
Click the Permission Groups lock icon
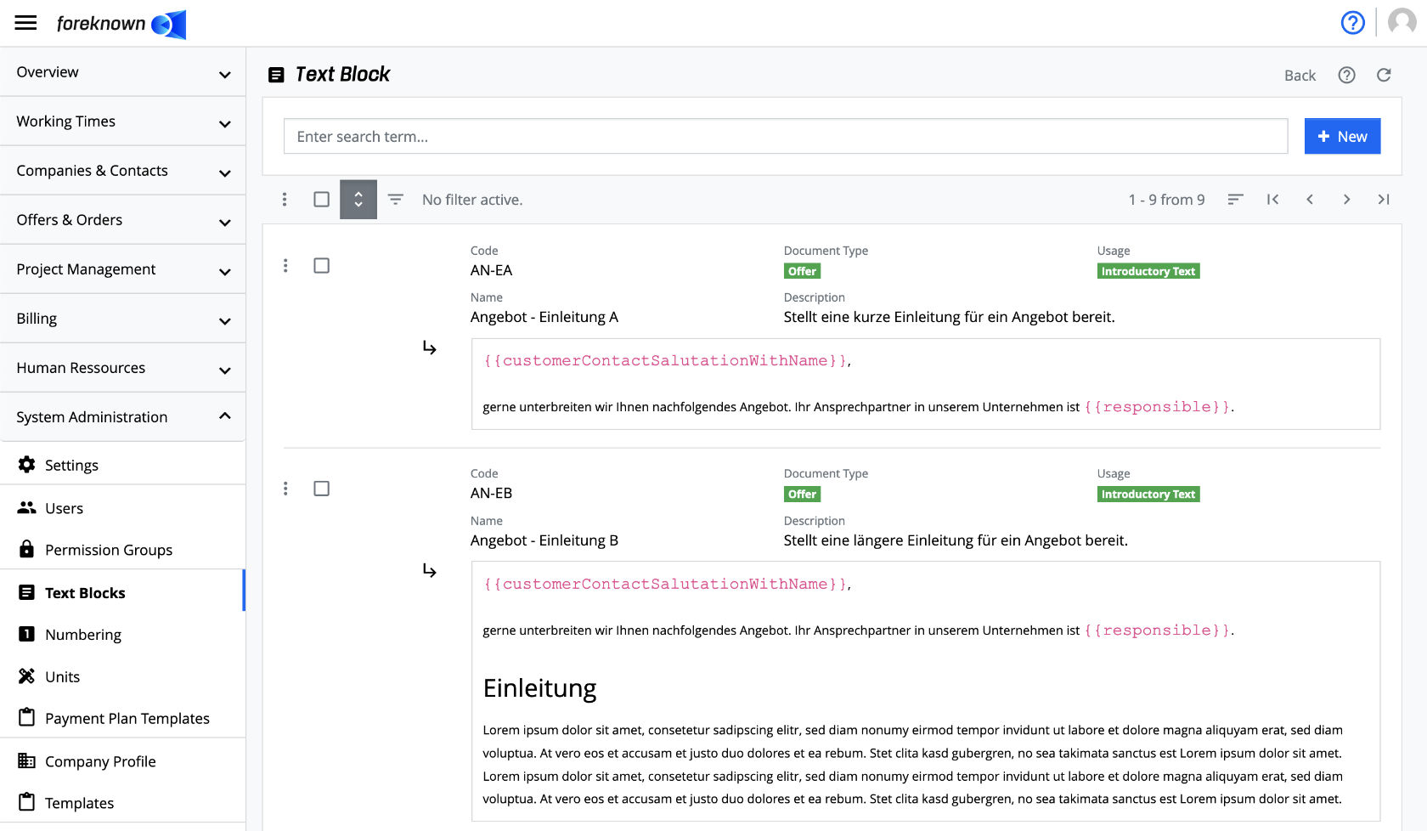[x=27, y=549]
